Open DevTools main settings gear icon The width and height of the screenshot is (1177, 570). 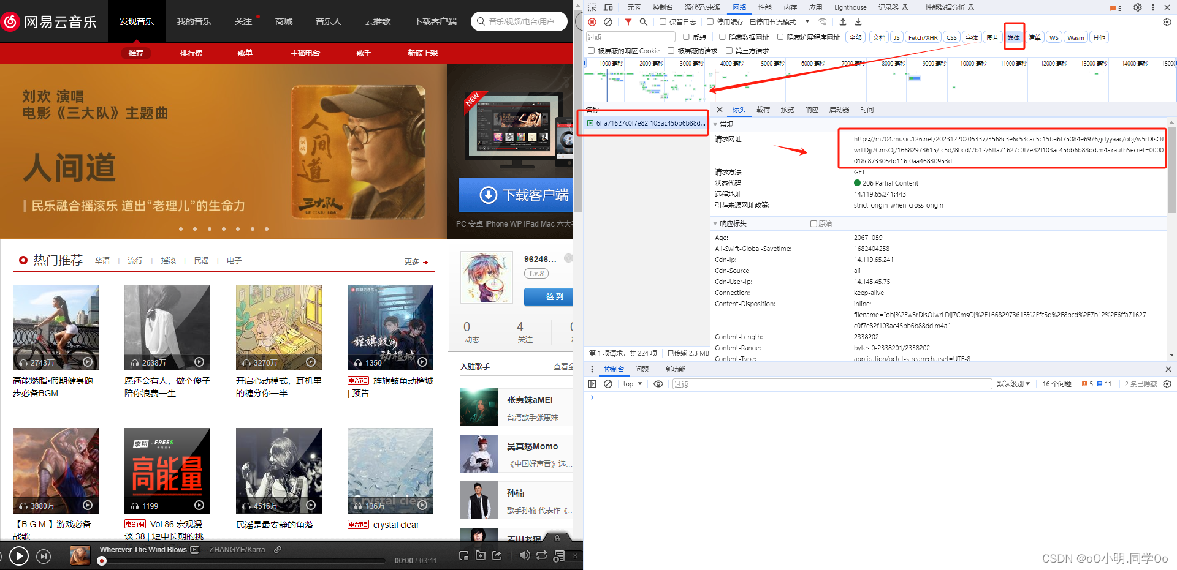pos(1138,7)
